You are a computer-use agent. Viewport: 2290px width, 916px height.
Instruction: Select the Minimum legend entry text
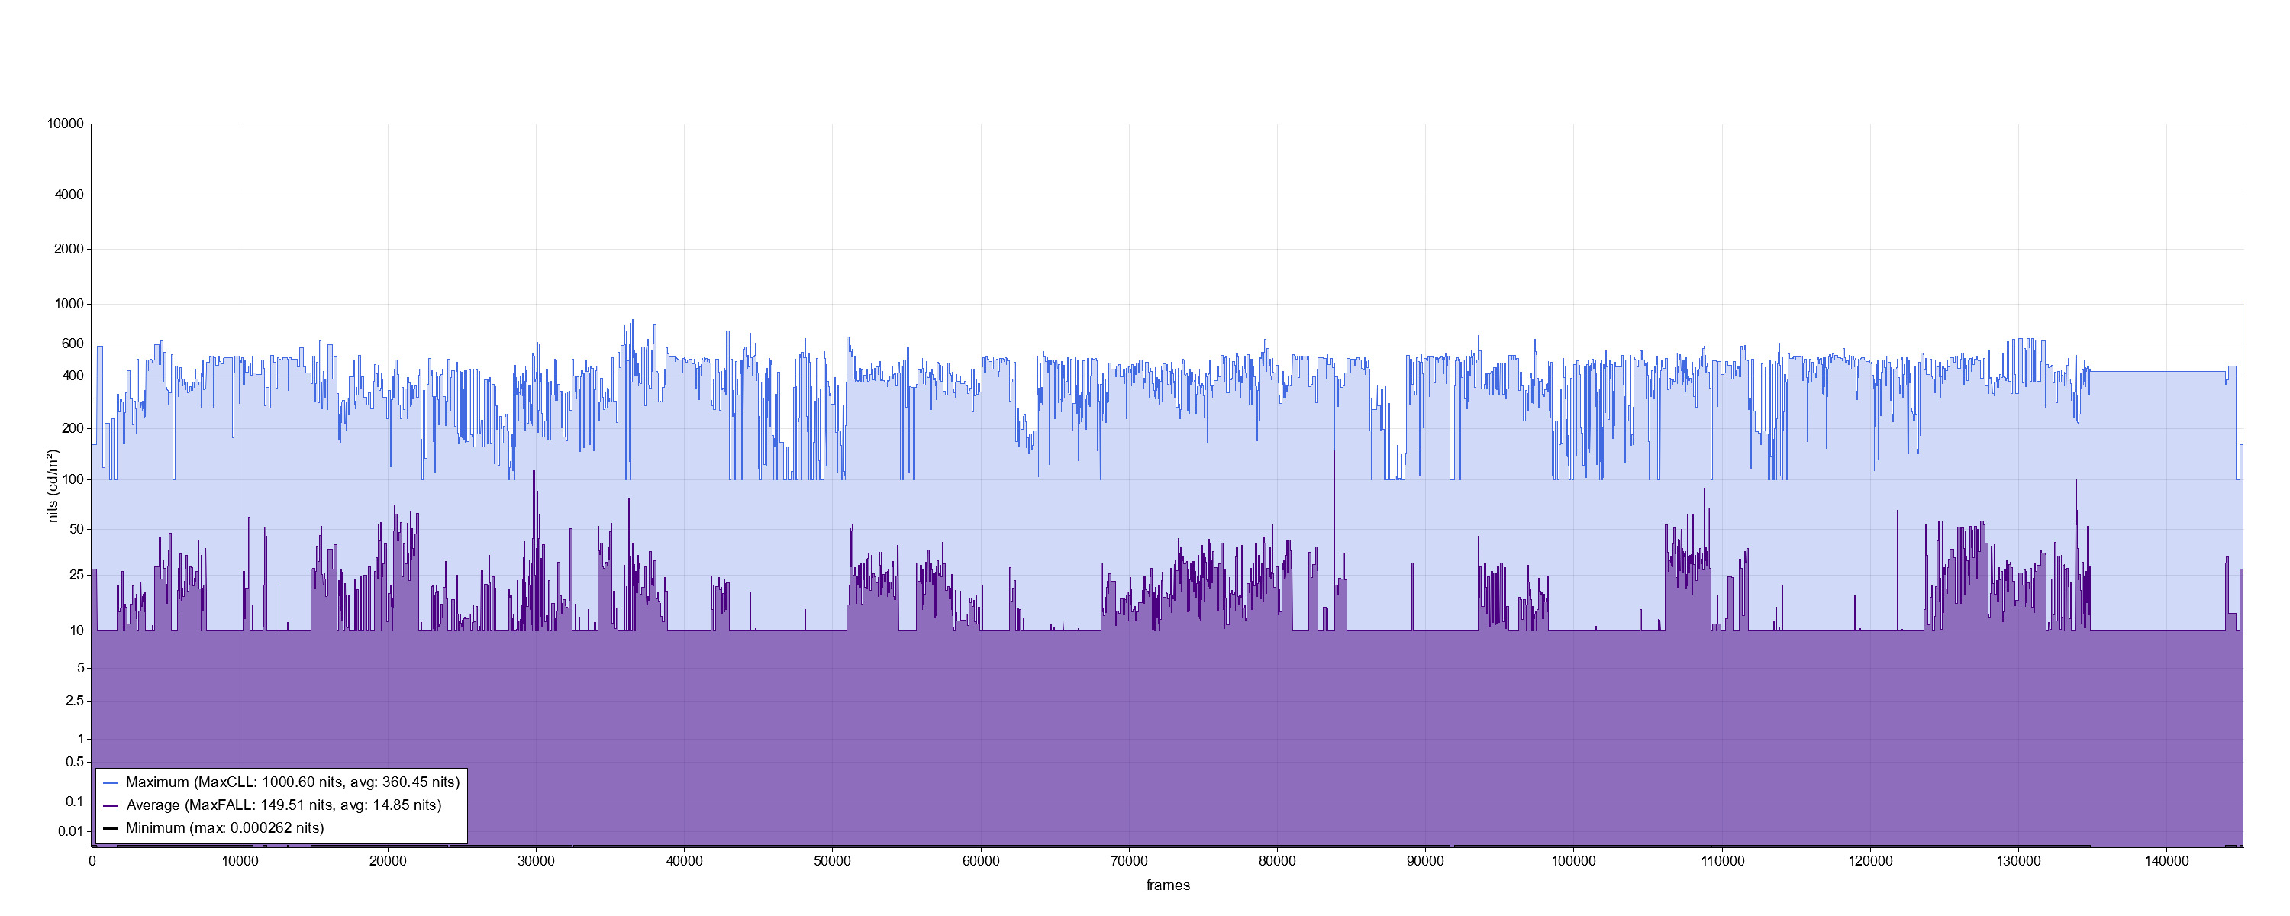[x=225, y=829]
